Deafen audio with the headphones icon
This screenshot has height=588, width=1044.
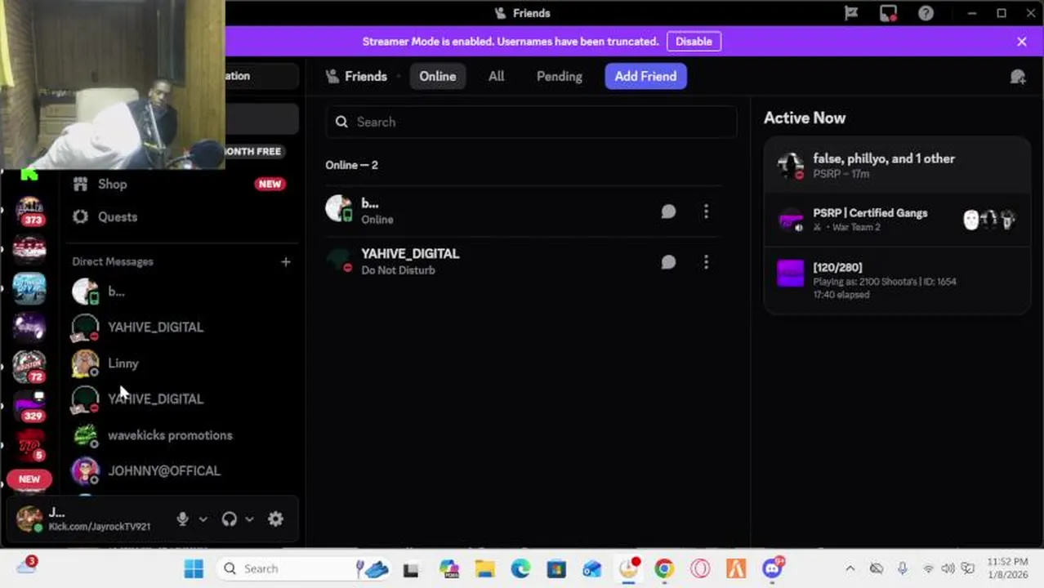[x=229, y=519]
